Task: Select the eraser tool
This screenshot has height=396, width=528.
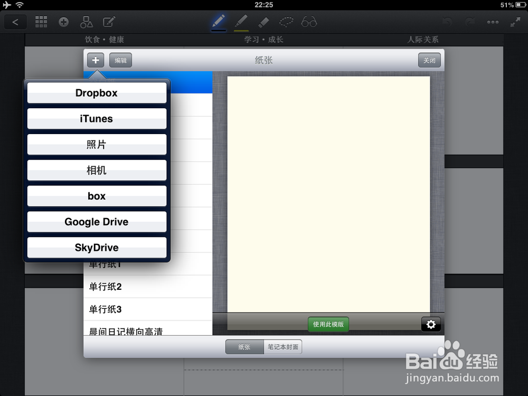Action: click(263, 22)
